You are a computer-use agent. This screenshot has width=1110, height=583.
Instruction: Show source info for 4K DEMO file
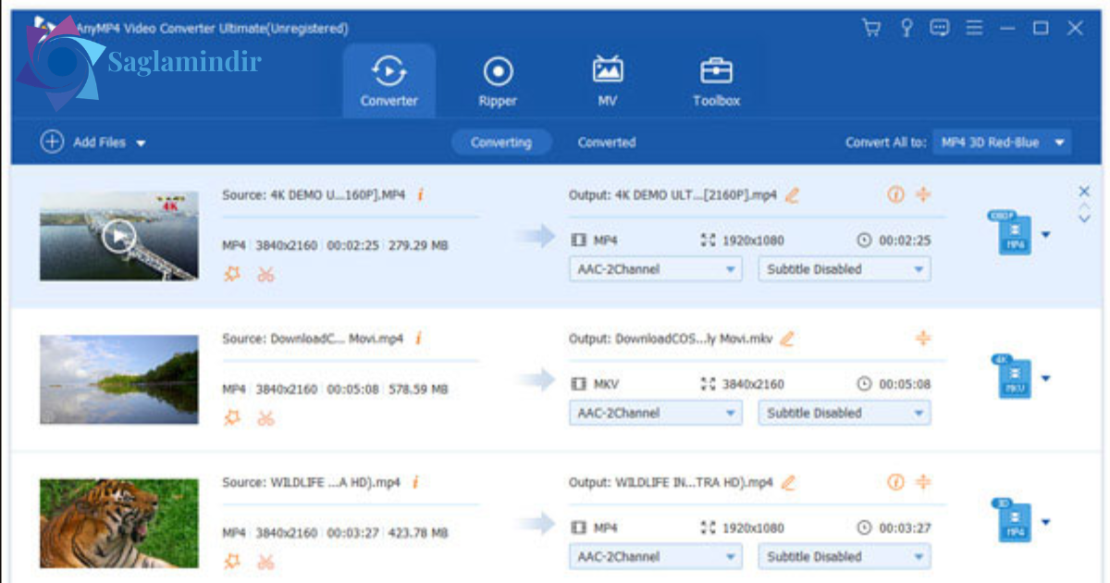[x=419, y=195]
